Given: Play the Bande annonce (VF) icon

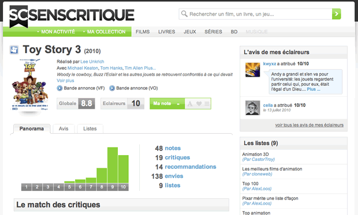Looking at the screenshot, I should pos(59,88).
